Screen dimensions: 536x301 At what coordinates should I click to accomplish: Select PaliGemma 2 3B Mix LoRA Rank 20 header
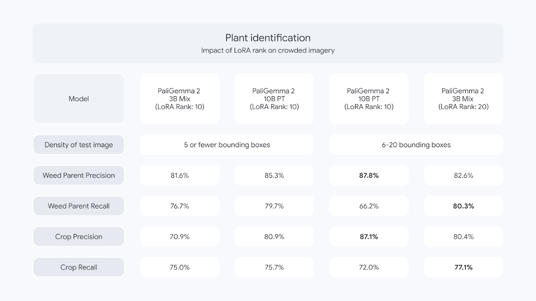(463, 98)
